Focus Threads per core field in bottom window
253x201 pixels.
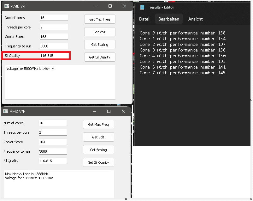53,132
